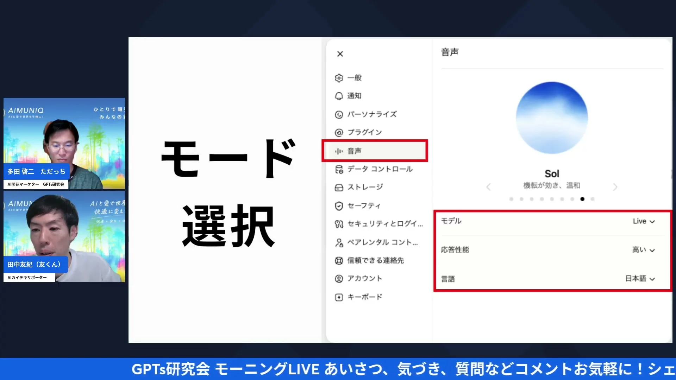Click the GPTs研究会 モーニングLIVE ticker banner

(338, 369)
